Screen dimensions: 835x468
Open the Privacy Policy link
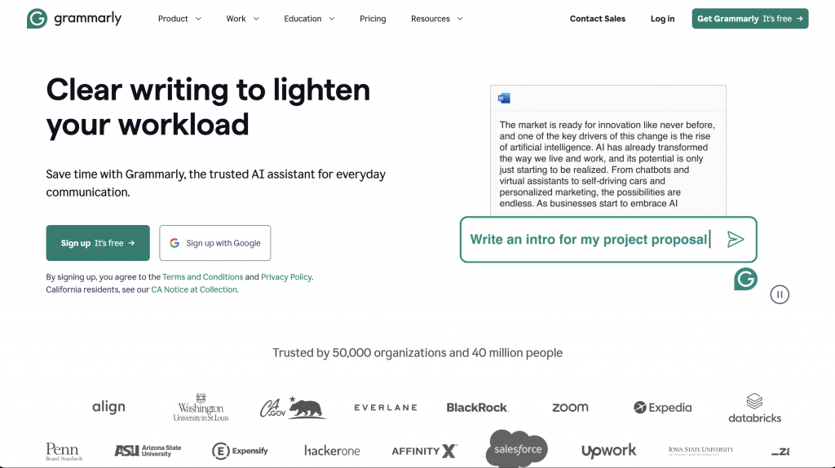(x=286, y=277)
